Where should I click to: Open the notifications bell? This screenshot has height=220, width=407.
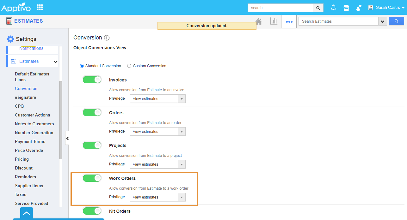tap(333, 8)
